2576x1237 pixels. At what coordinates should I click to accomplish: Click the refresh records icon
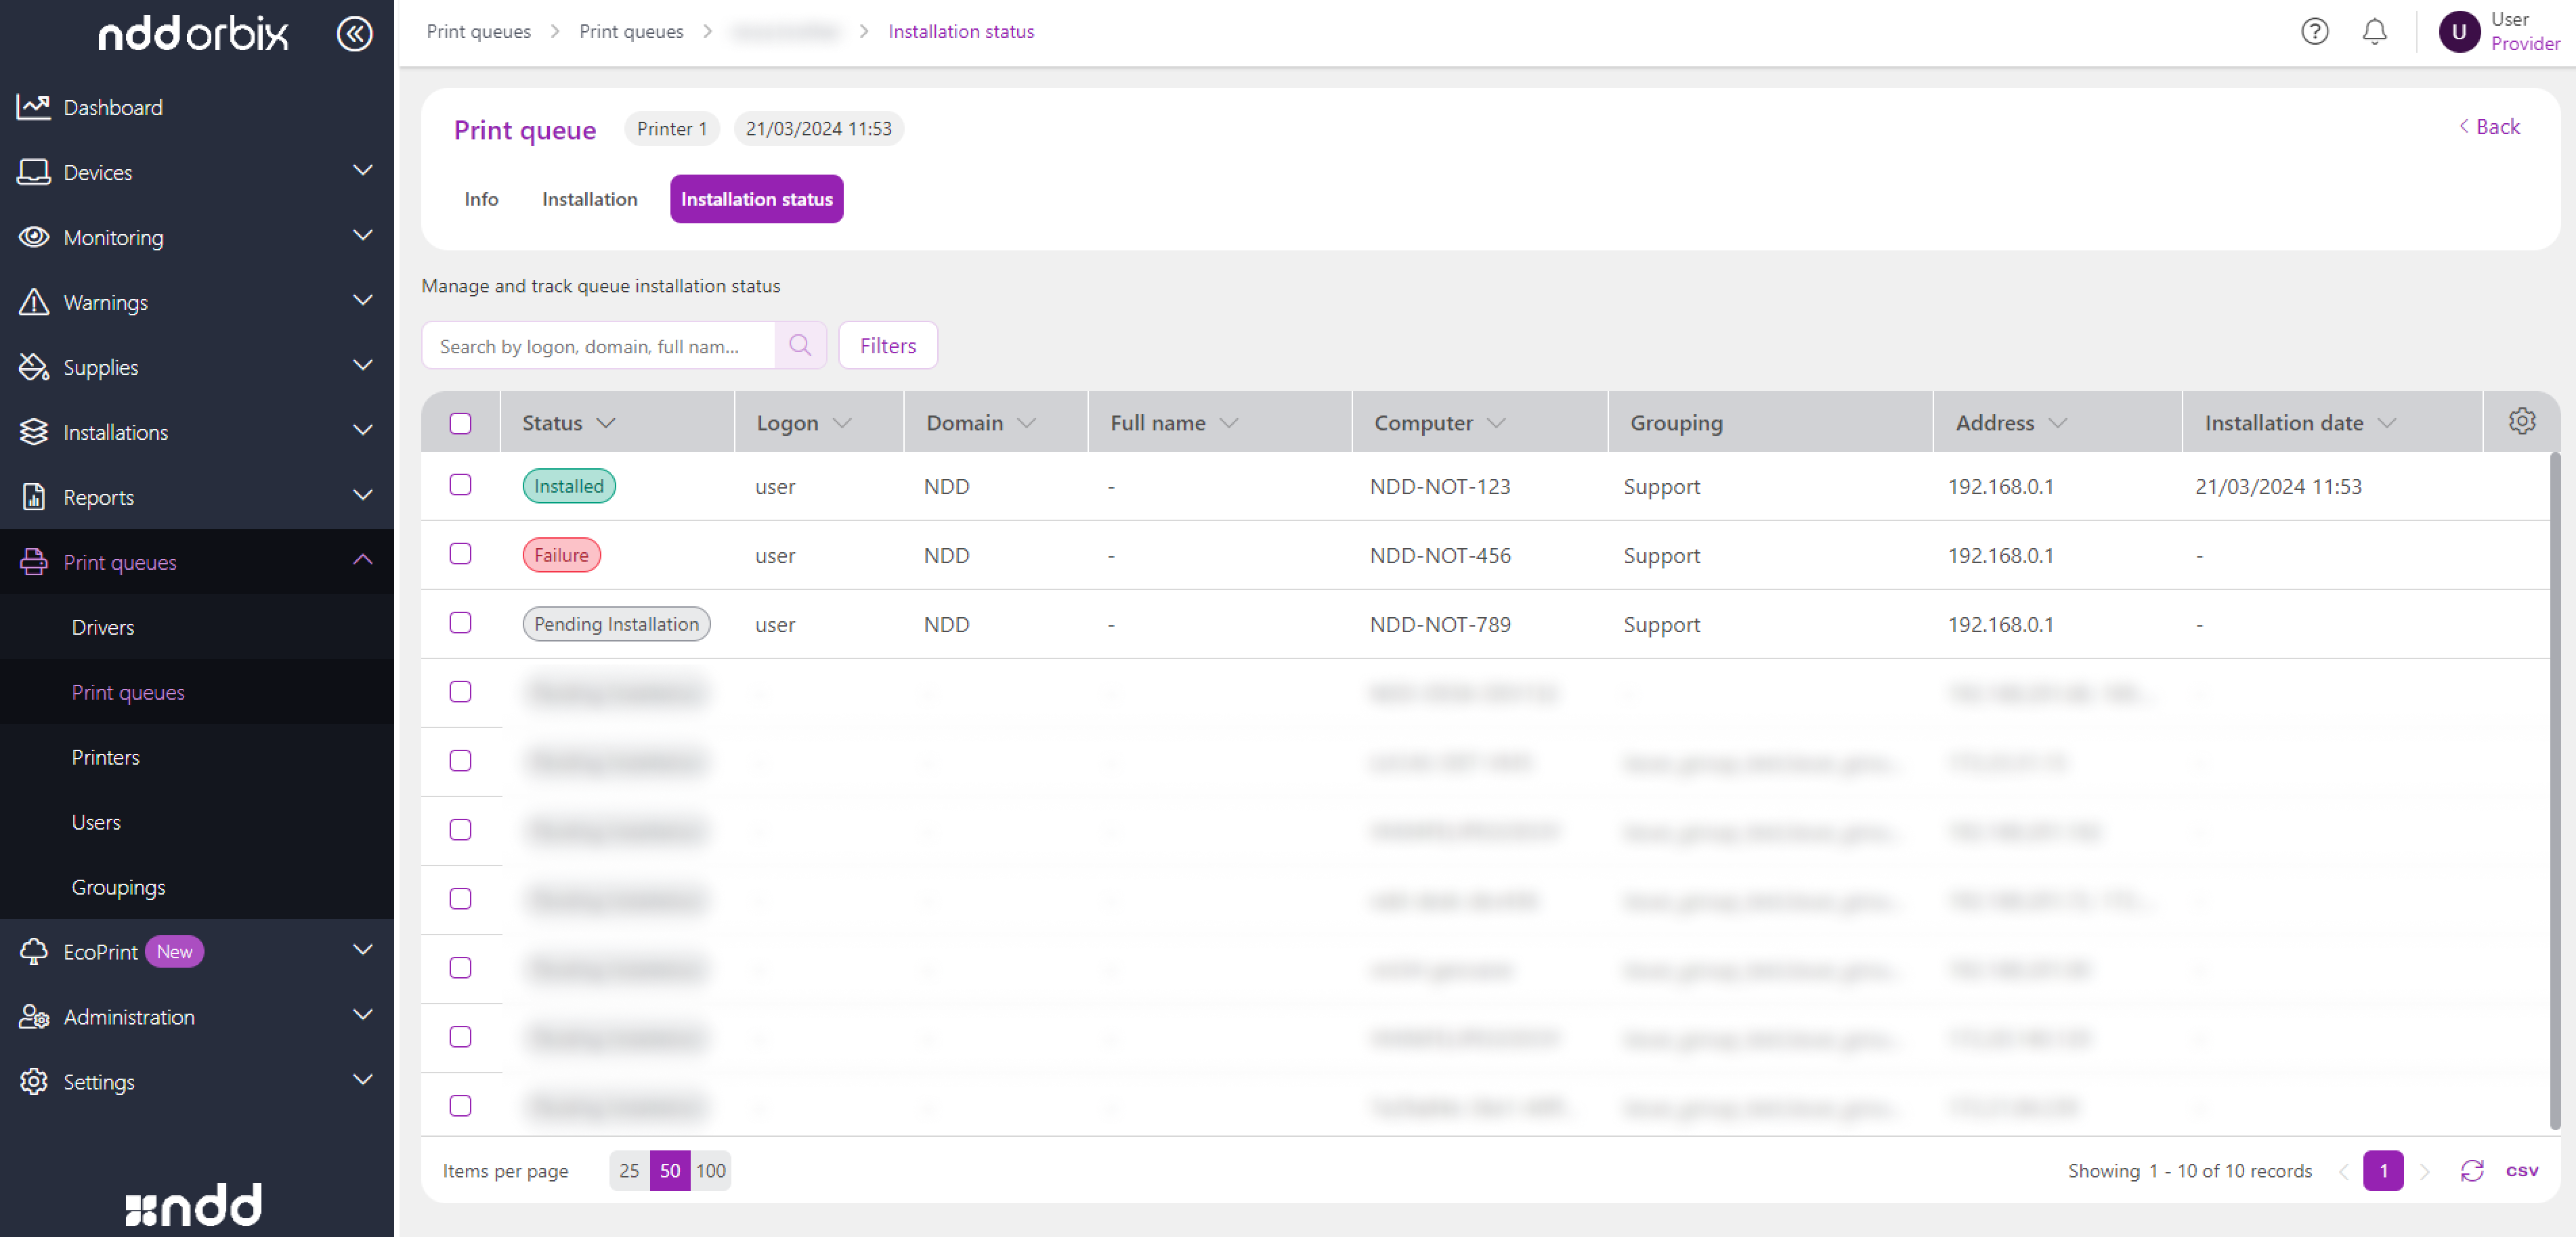(x=2471, y=1170)
